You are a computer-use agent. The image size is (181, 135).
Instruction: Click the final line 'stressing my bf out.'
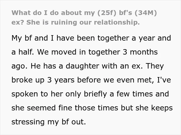click(x=49, y=122)
